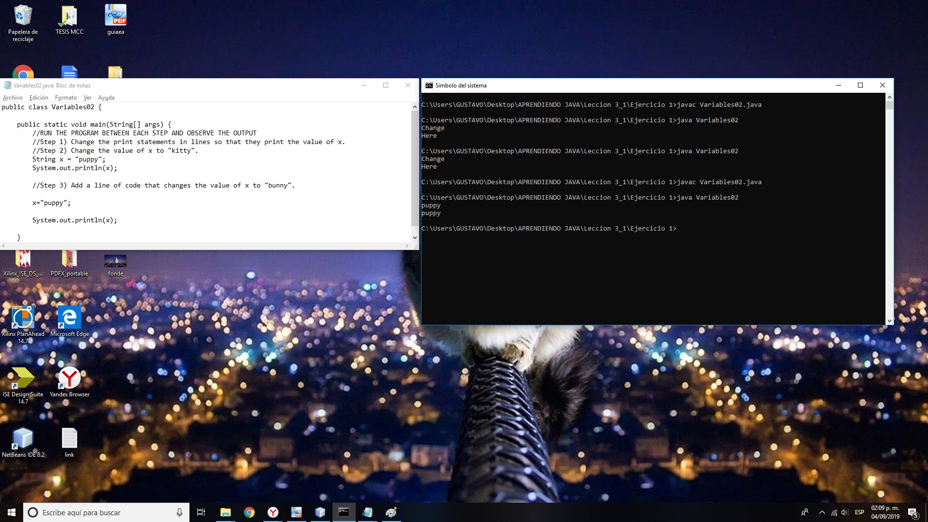The image size is (928, 522).
Task: Open the Ayuda menu in Bloc de notas
Action: [x=106, y=98]
